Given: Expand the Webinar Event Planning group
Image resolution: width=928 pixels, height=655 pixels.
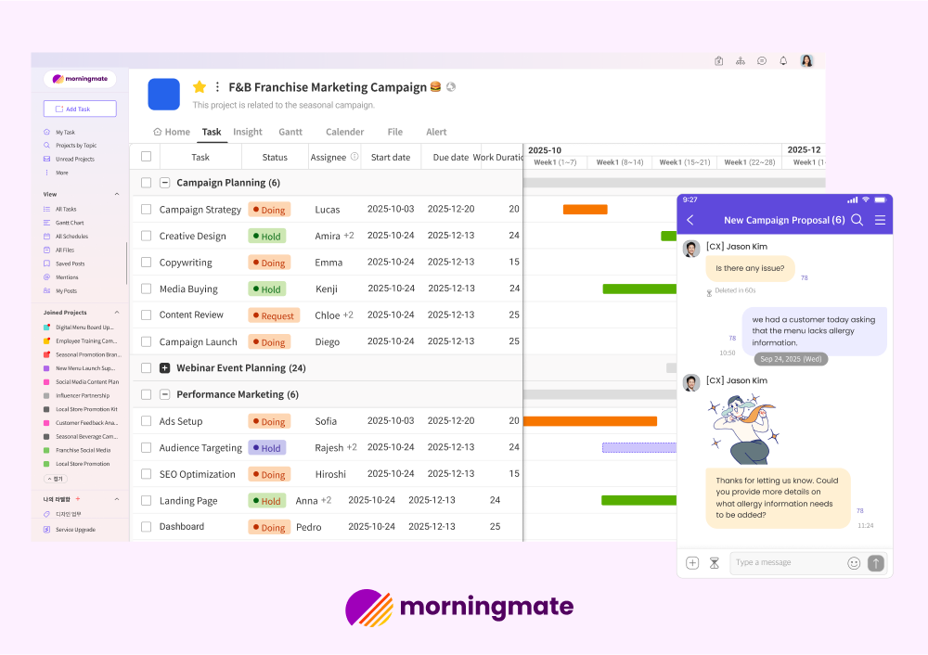Looking at the screenshot, I should [165, 368].
